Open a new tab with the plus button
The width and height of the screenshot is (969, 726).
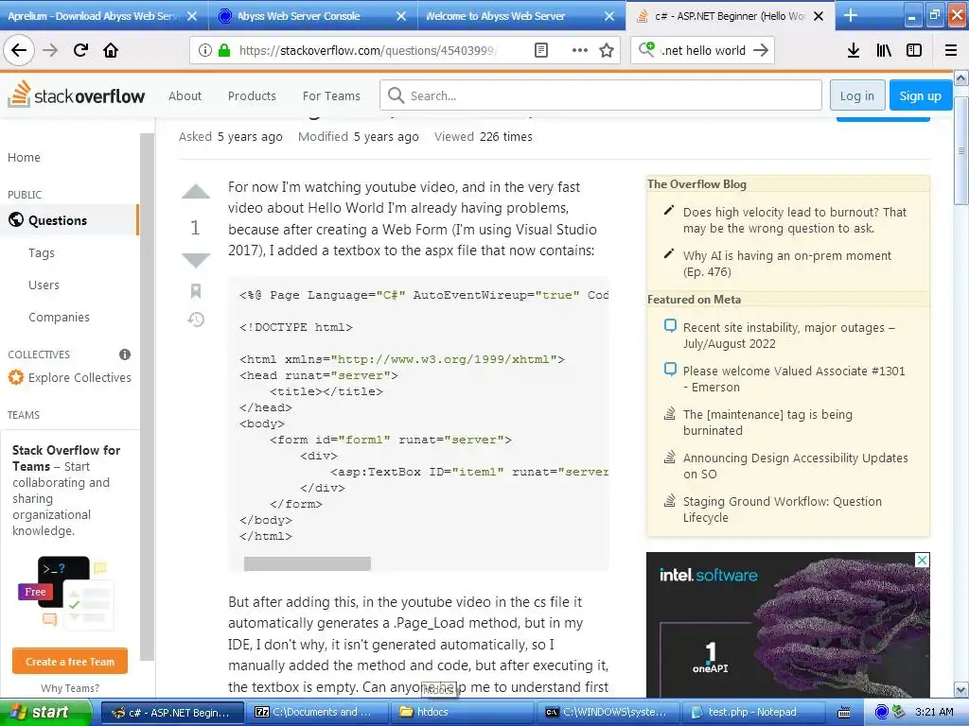(x=851, y=15)
